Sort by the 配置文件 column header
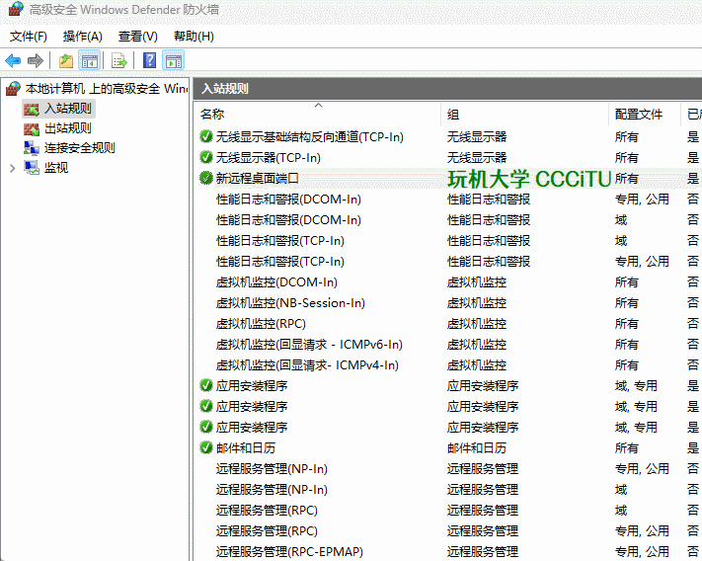The image size is (702, 561). [x=639, y=115]
